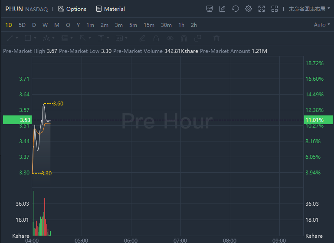Click the 18.72% axis label
Viewport: 334px width, 243px height.
point(314,63)
